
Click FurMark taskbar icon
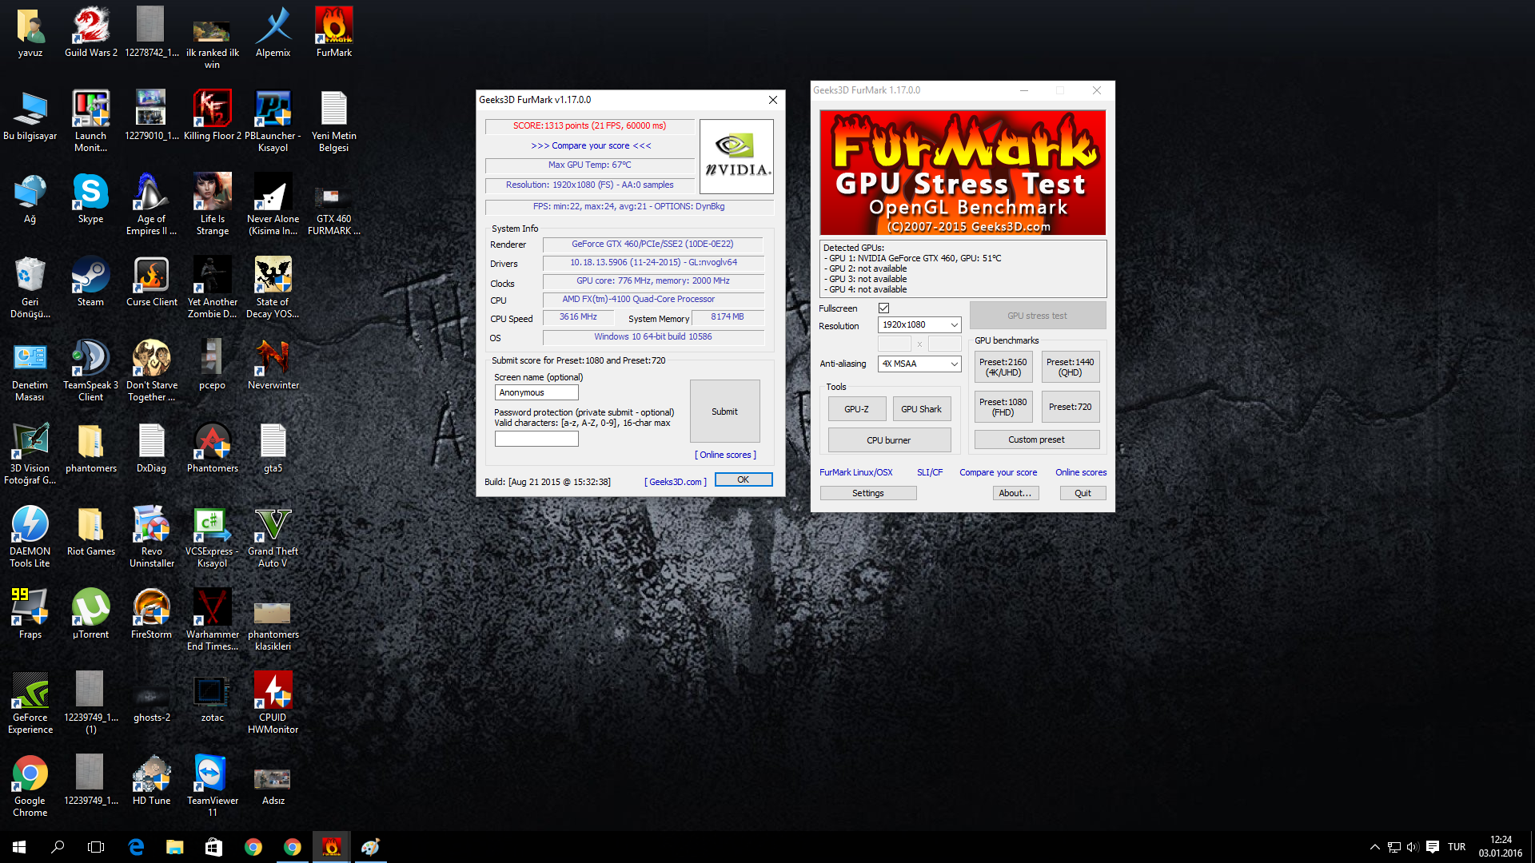click(330, 847)
